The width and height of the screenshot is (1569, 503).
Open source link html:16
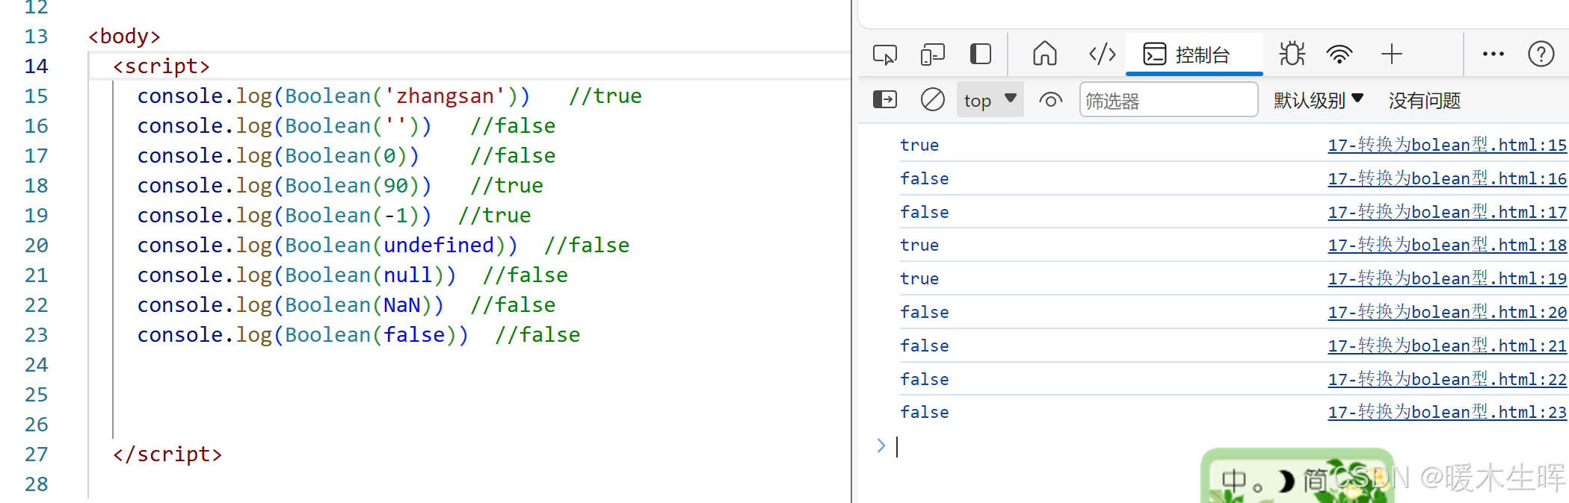tap(1447, 178)
